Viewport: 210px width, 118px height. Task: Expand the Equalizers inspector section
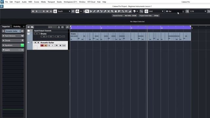point(3,45)
